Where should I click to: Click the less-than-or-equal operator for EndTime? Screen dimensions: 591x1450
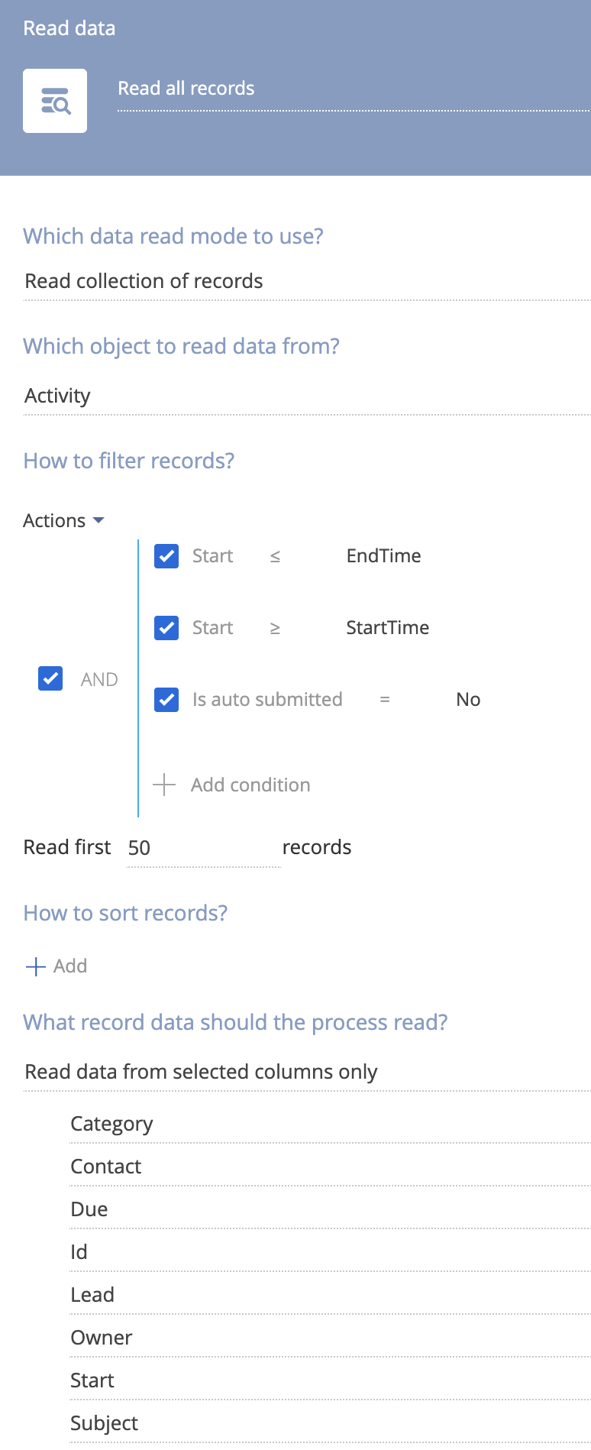coord(275,557)
